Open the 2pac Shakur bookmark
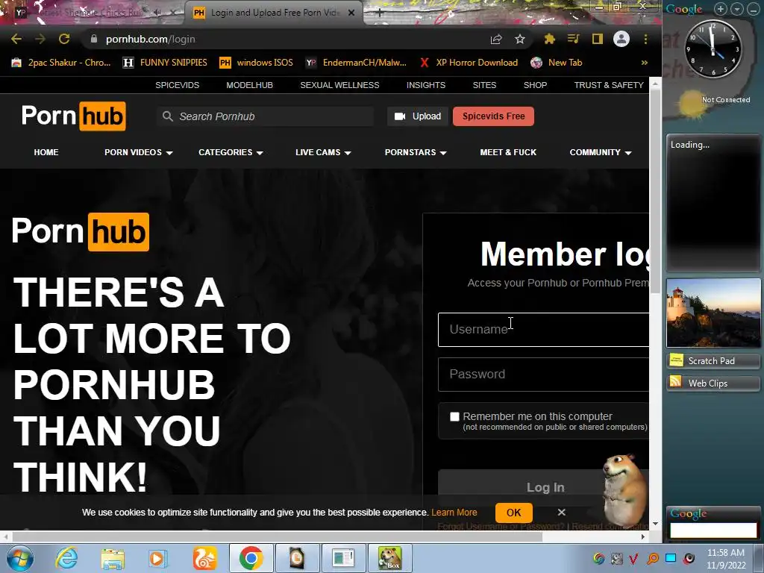Image resolution: width=764 pixels, height=573 pixels. click(61, 63)
